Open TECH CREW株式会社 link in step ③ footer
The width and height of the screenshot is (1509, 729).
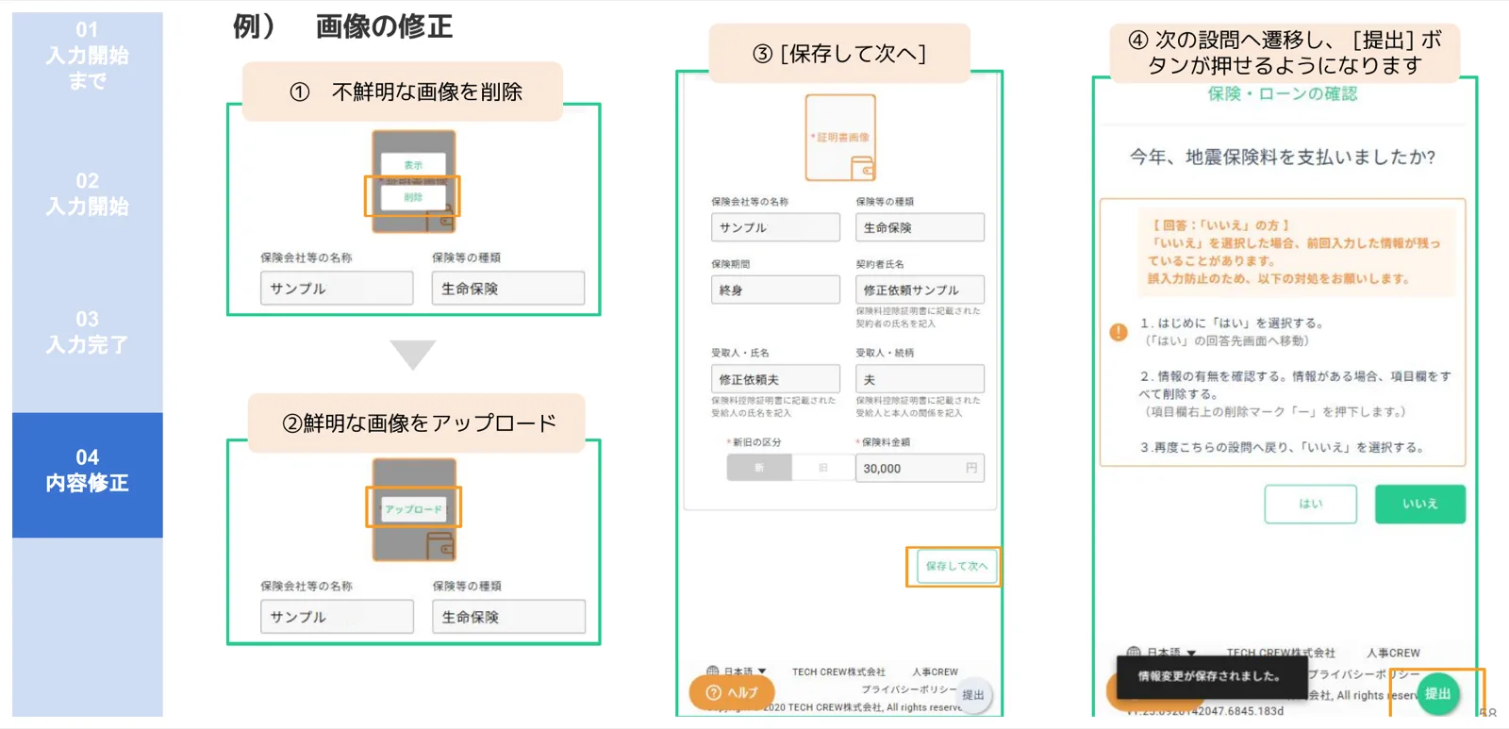point(838,672)
